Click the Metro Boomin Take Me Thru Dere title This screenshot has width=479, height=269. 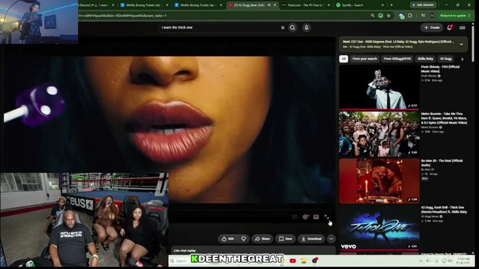click(x=444, y=118)
